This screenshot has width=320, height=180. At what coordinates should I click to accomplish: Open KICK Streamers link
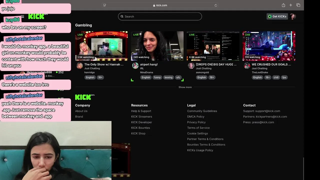tap(141, 117)
